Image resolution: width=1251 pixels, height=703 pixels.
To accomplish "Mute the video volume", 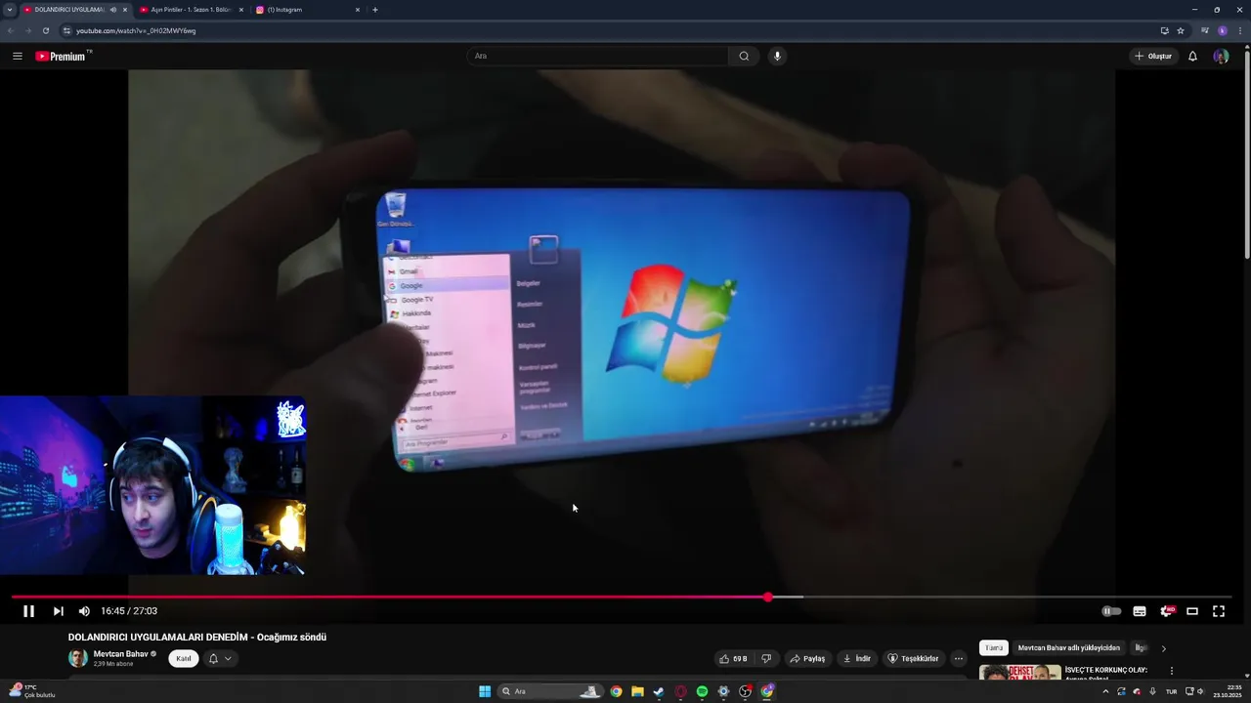I will point(84,611).
